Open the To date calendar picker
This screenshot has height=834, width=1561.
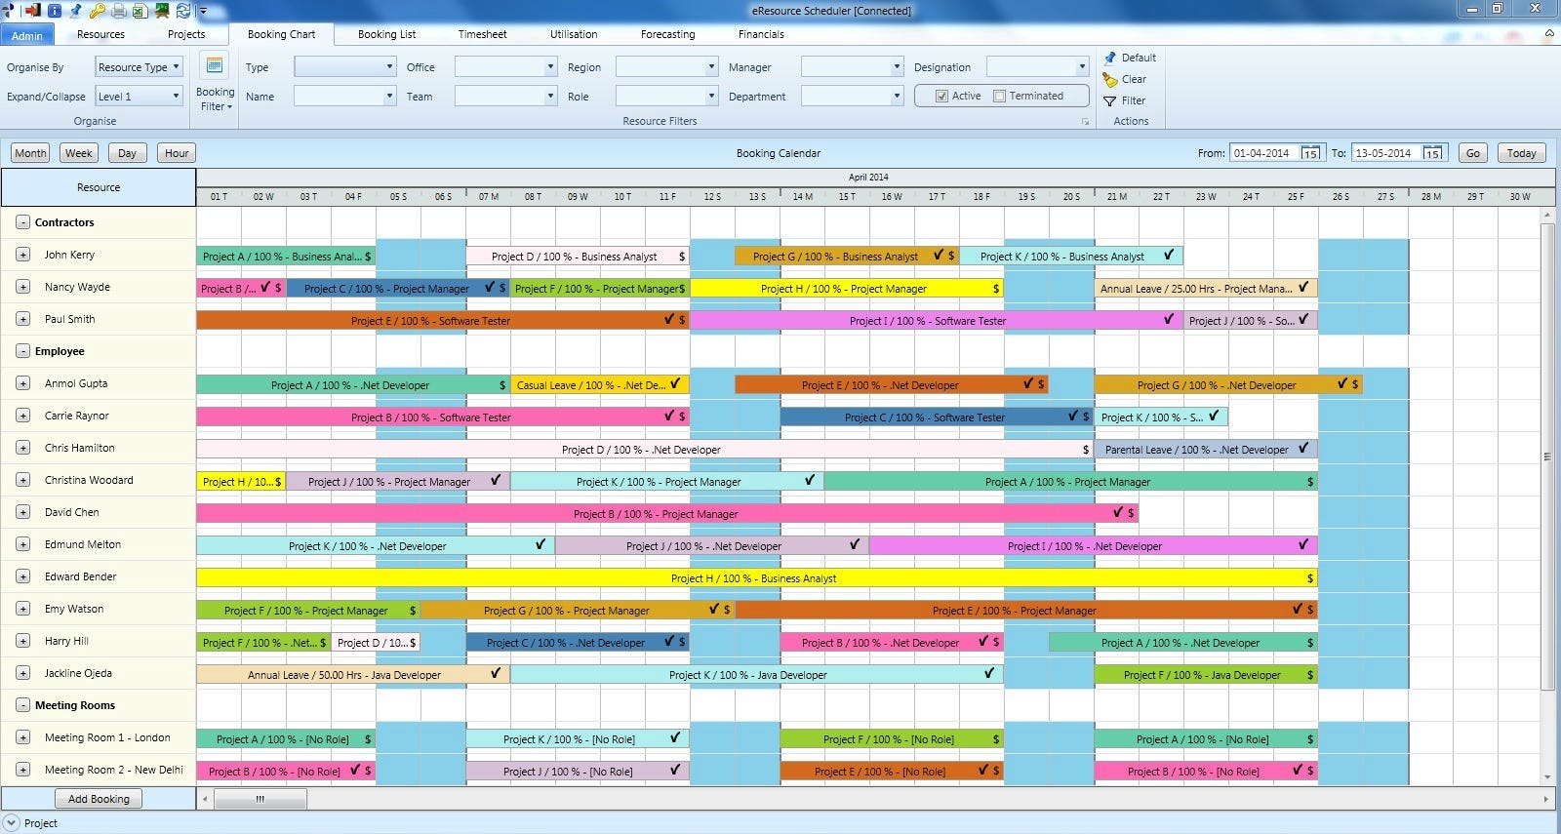click(x=1432, y=153)
